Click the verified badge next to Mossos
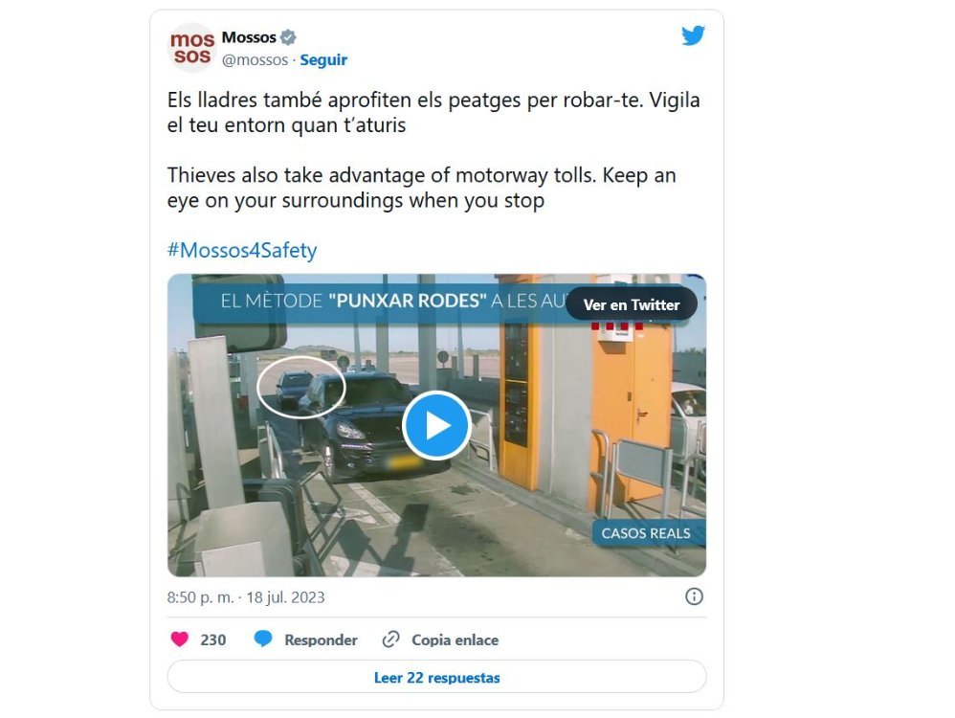This screenshot has width=955, height=718. [x=288, y=37]
